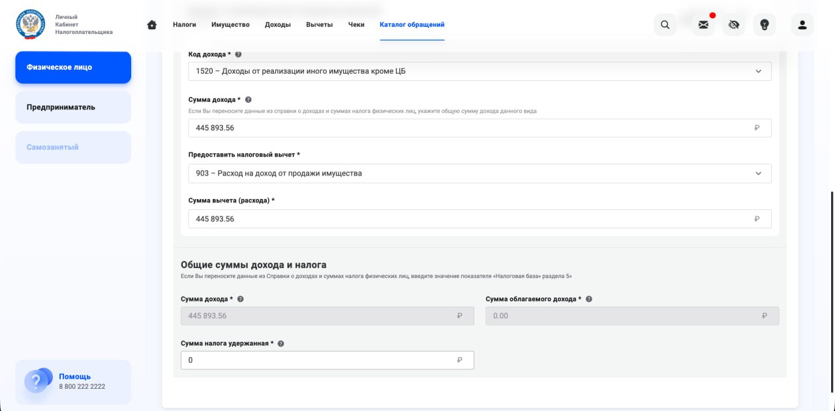Toggle hidden data with crossed-eye icon
Screen dimensions: 835x411
tap(734, 25)
